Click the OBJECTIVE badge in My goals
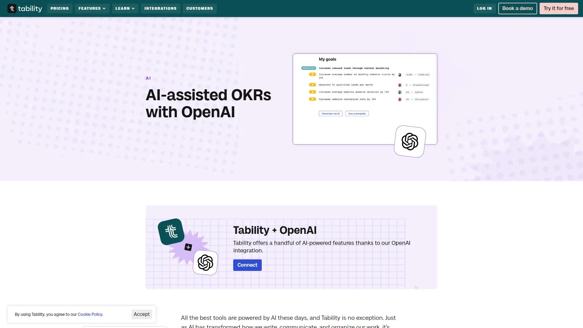 click(x=309, y=68)
